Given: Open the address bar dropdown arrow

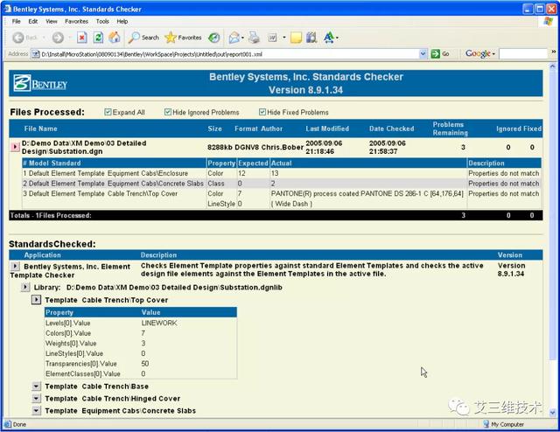Looking at the screenshot, I should (x=423, y=54).
